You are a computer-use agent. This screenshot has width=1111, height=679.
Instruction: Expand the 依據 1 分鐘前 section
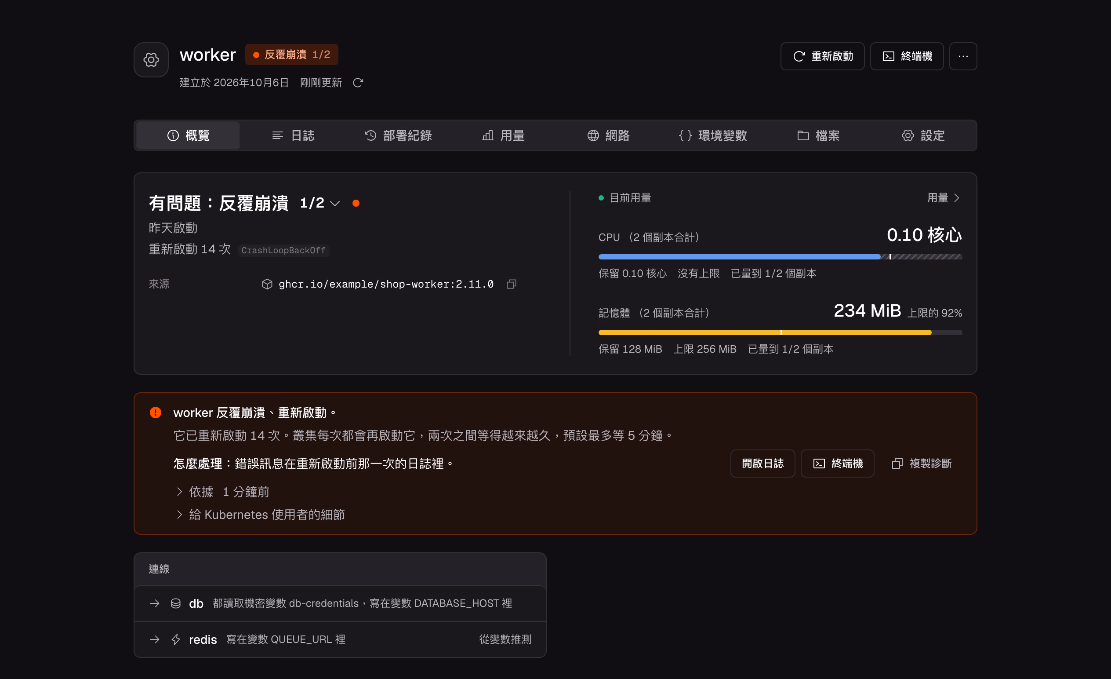pos(224,492)
